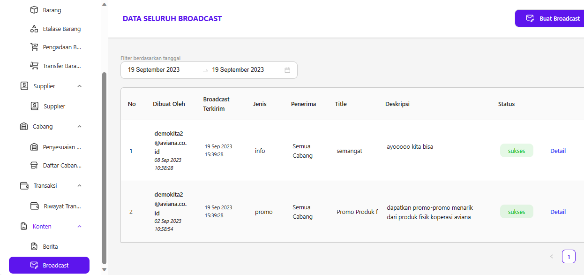Click the Pengadaan Barang cart icon
This screenshot has height=275, width=584.
pos(34,47)
